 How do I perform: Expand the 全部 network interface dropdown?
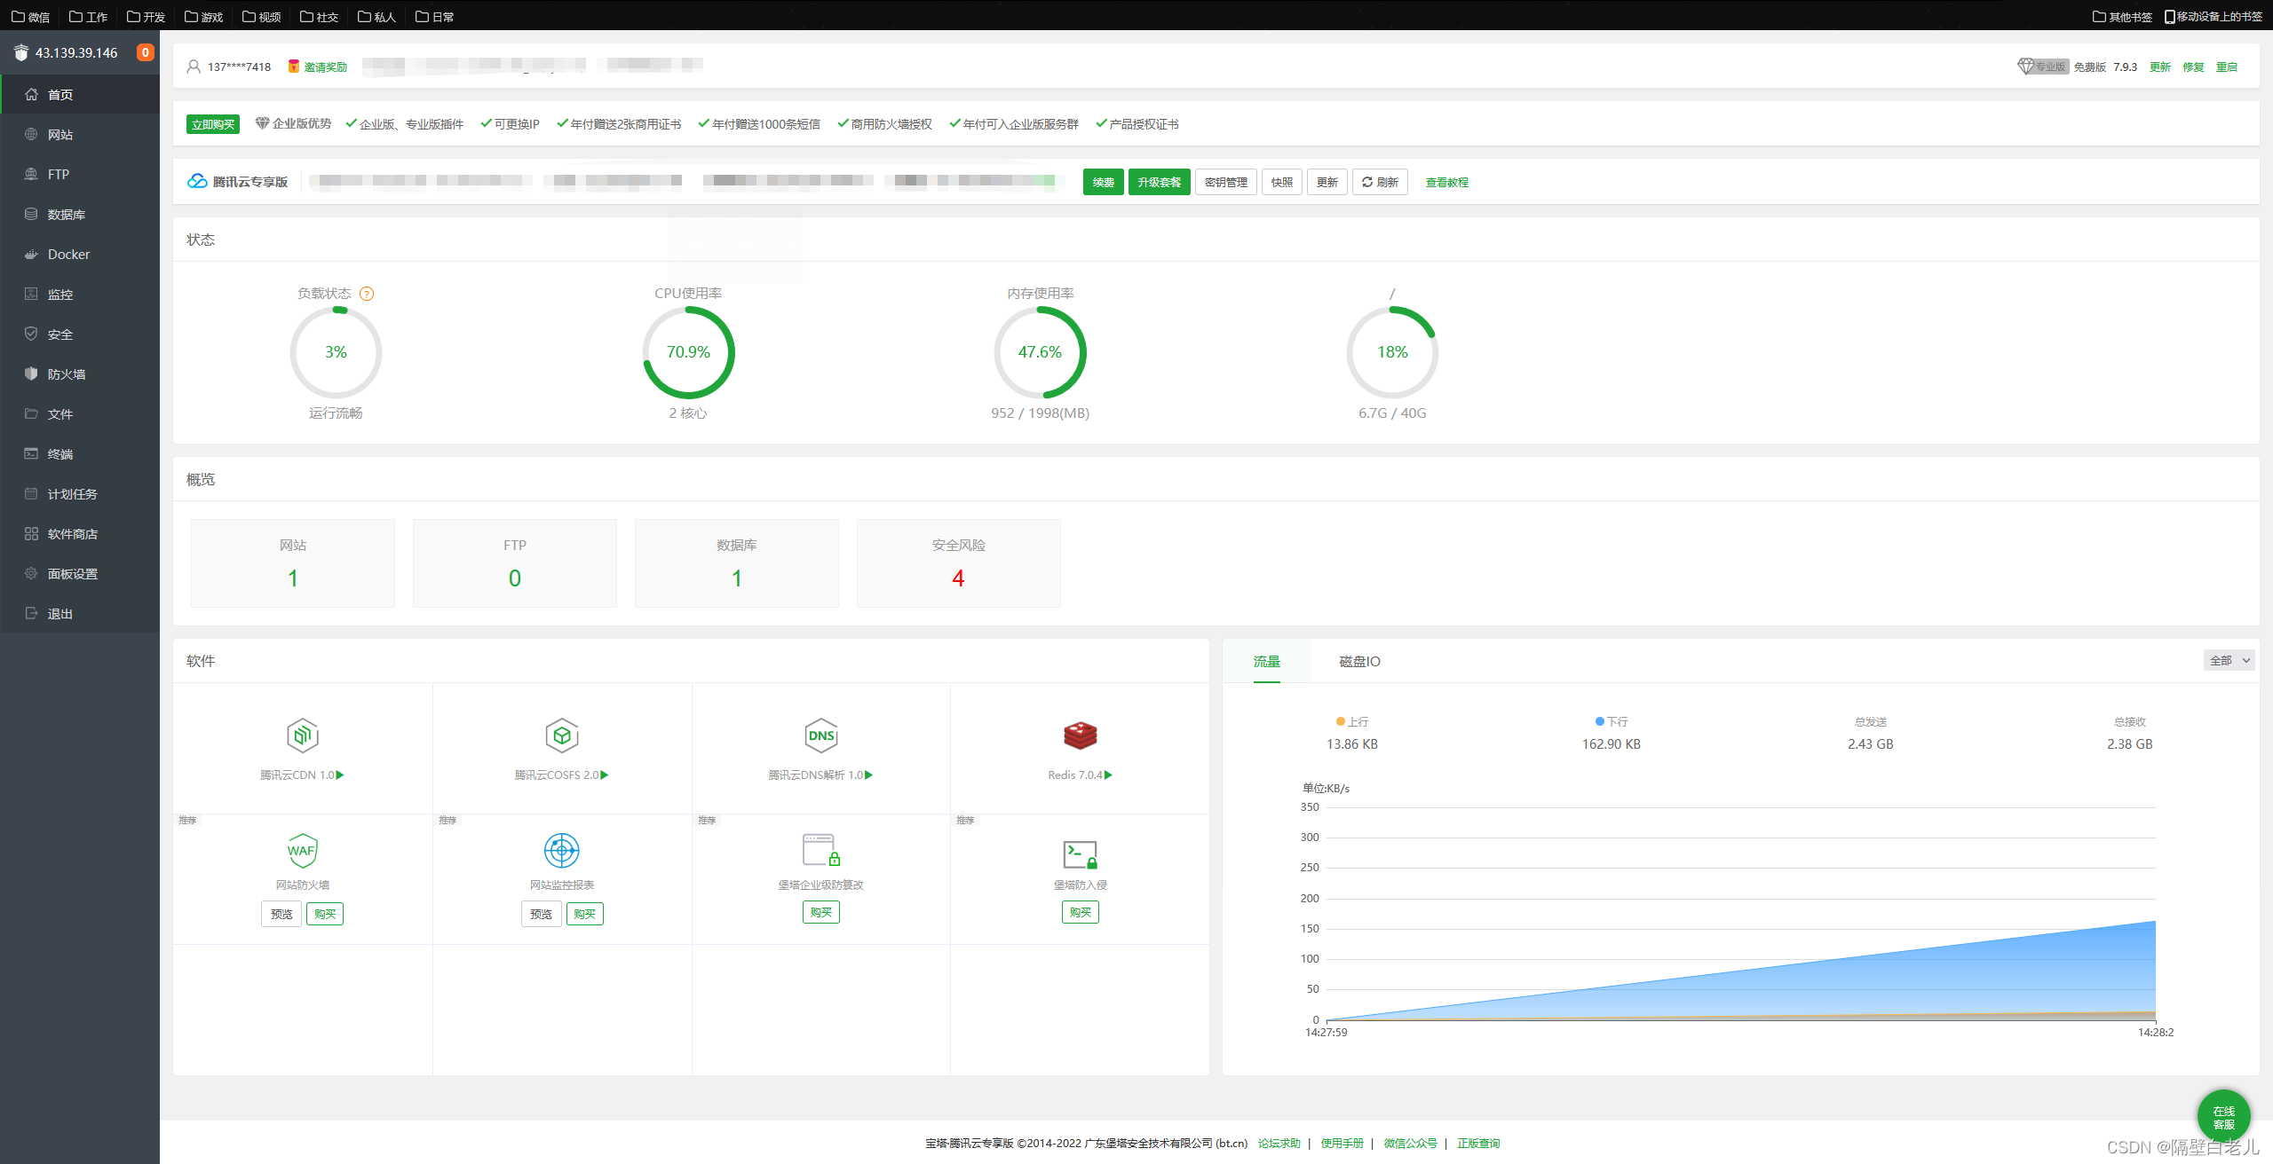(2229, 660)
